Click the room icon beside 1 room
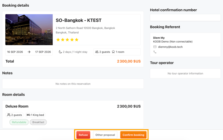The width and height of the screenshot is (223, 140). coord(113,52)
